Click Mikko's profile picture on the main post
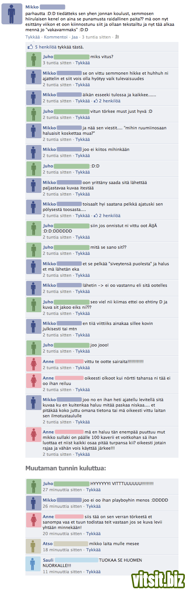The image size is (185, 589). click(x=15, y=14)
